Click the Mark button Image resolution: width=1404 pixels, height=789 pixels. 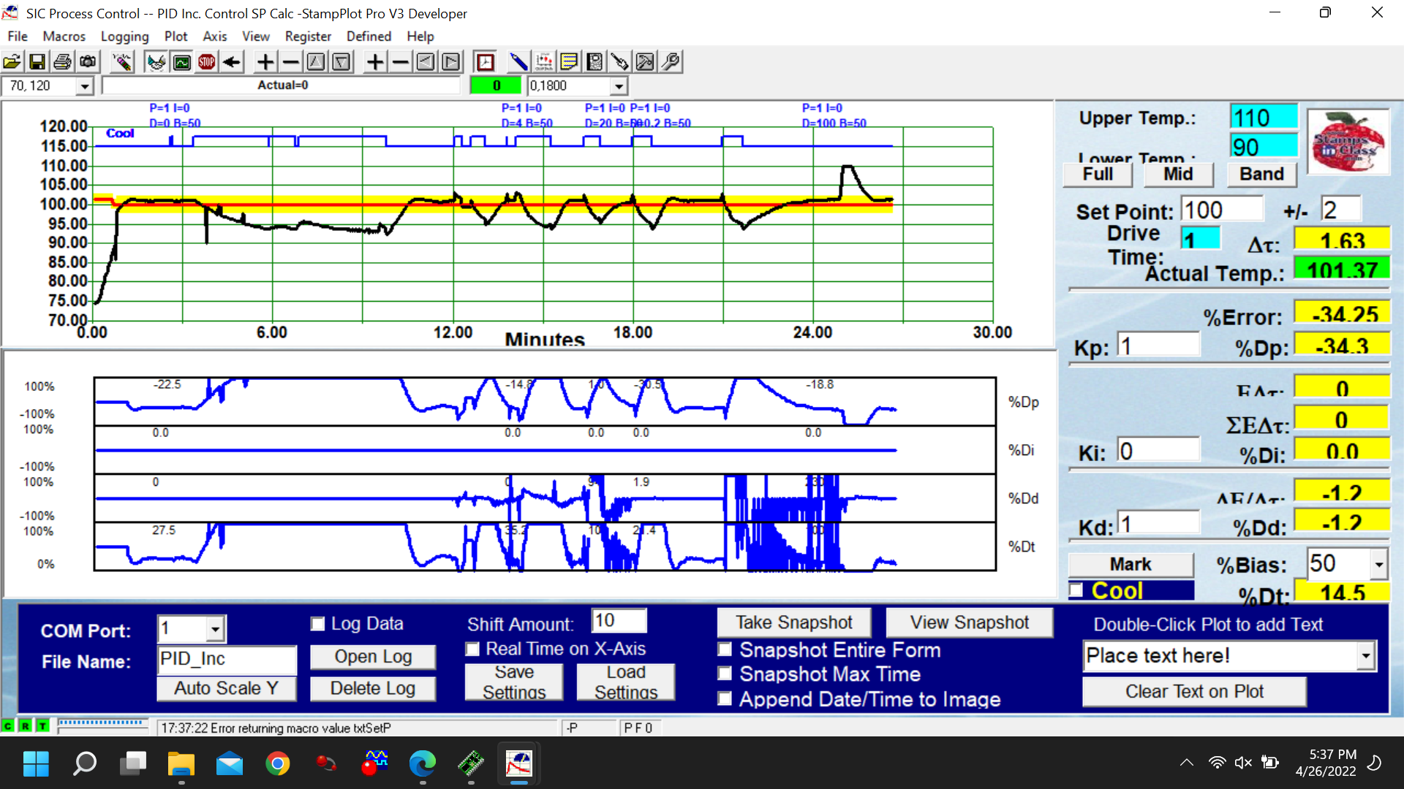(x=1131, y=565)
